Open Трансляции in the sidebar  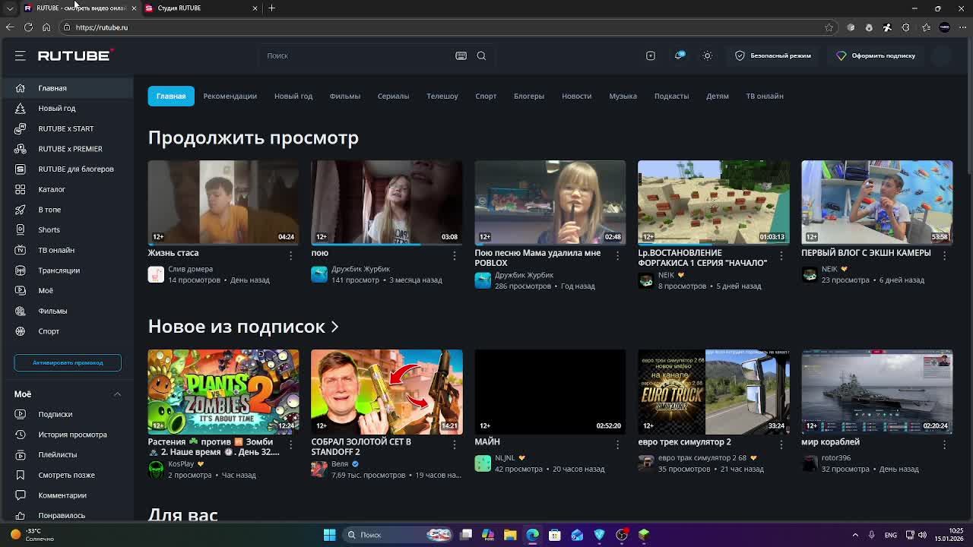point(59,270)
